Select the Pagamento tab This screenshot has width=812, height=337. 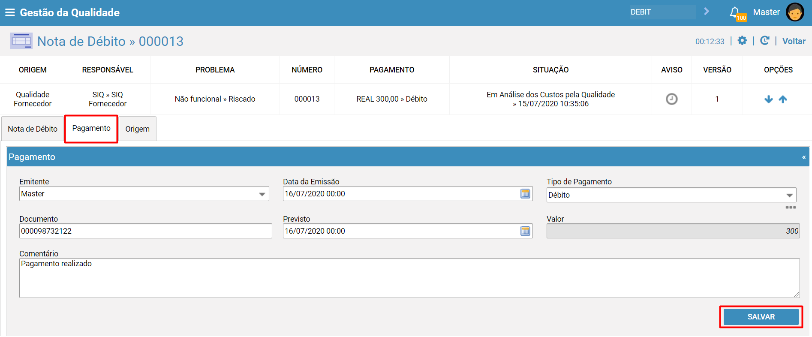coord(91,128)
